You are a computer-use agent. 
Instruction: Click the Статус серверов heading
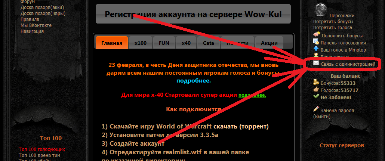(x=342, y=145)
